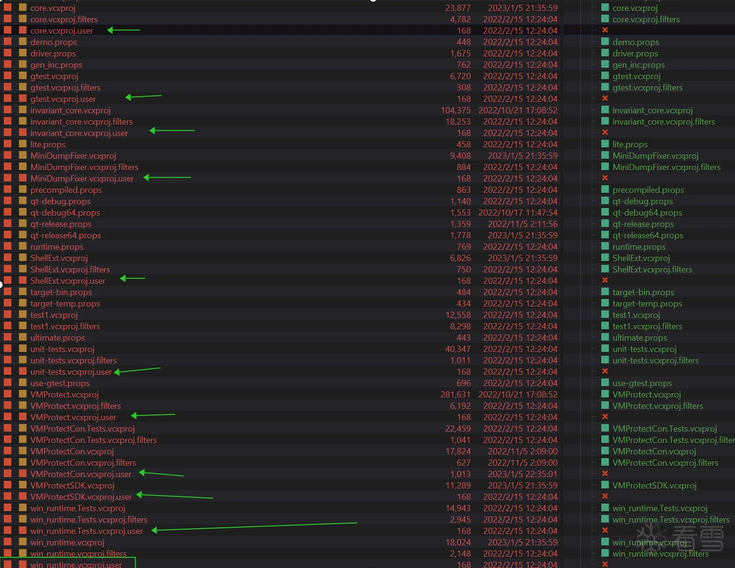Select win_runtime.vcxproj in the left pane
Screen dimensions: 735x568
tap(67, 542)
